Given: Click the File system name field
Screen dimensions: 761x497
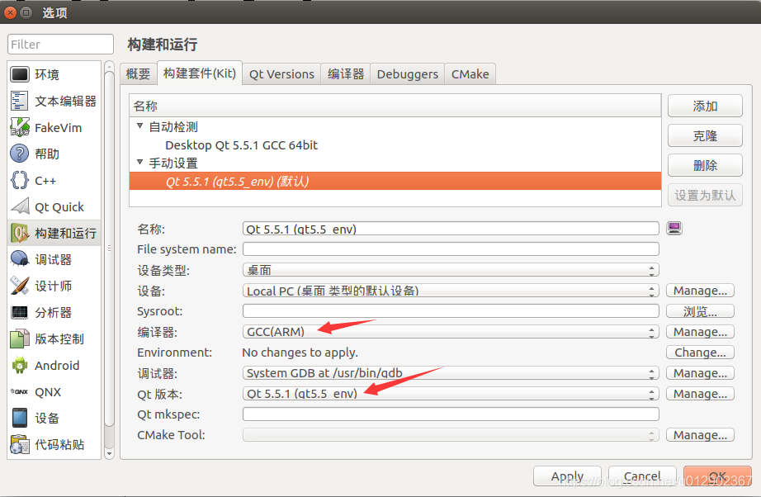Looking at the screenshot, I should coord(451,249).
